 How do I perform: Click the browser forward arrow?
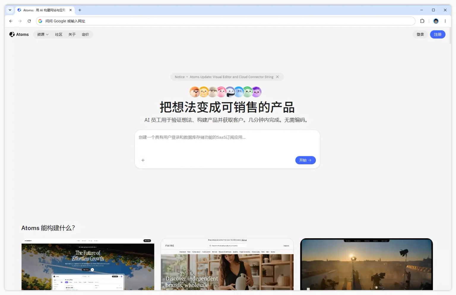point(20,21)
